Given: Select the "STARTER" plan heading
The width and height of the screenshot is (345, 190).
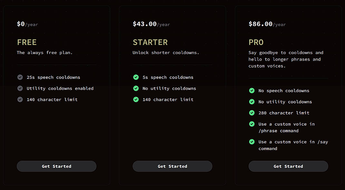Looking at the screenshot, I should pos(150,42).
